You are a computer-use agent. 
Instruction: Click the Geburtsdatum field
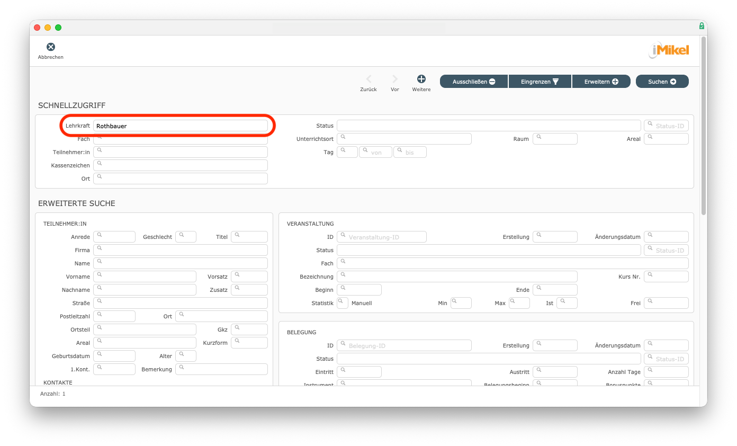[114, 356]
